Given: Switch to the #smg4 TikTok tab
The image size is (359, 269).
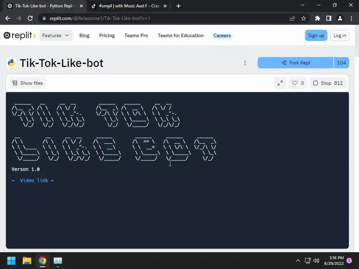Looking at the screenshot, I should 128,6.
